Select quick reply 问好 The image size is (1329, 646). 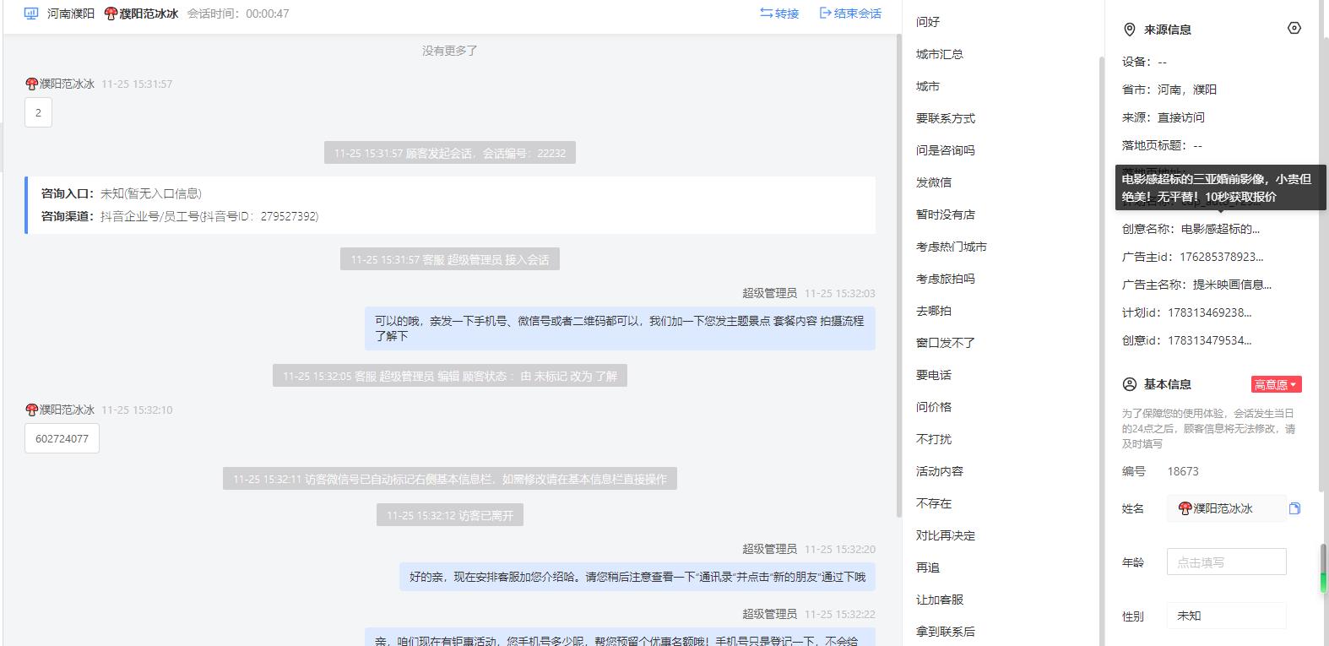(x=928, y=22)
